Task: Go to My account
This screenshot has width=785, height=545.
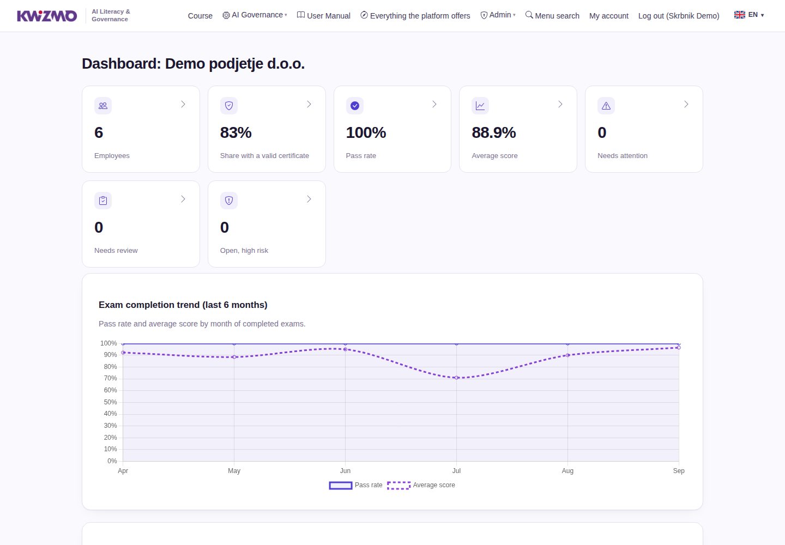Action: click(x=609, y=16)
